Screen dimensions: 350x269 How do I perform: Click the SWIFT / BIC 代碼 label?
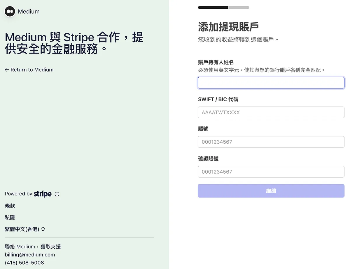pos(218,99)
